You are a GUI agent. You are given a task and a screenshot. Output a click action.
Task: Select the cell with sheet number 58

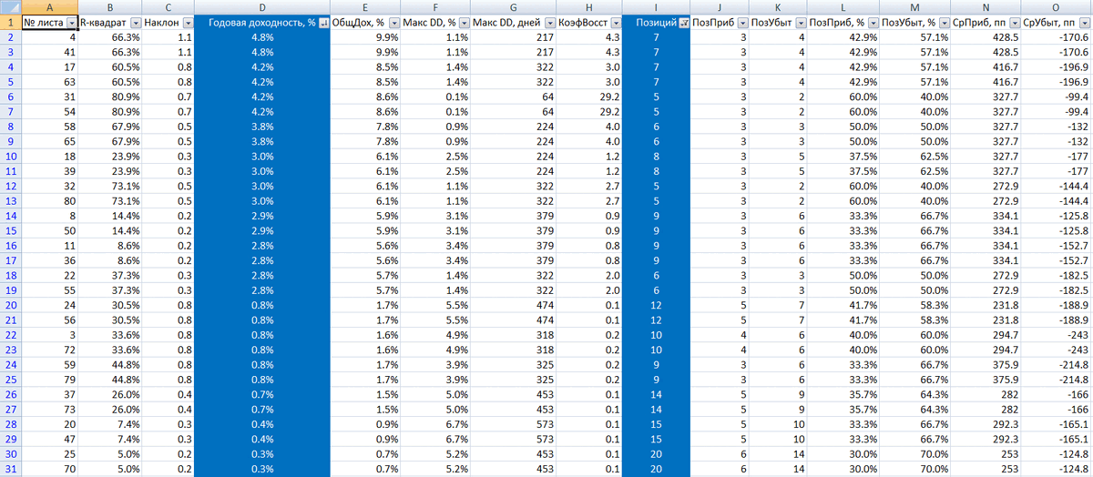49,127
